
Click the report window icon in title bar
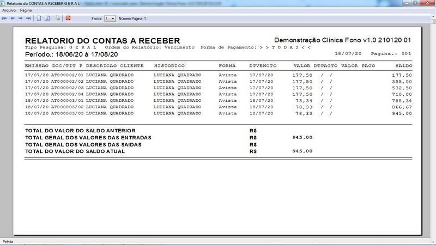tap(3, 3)
